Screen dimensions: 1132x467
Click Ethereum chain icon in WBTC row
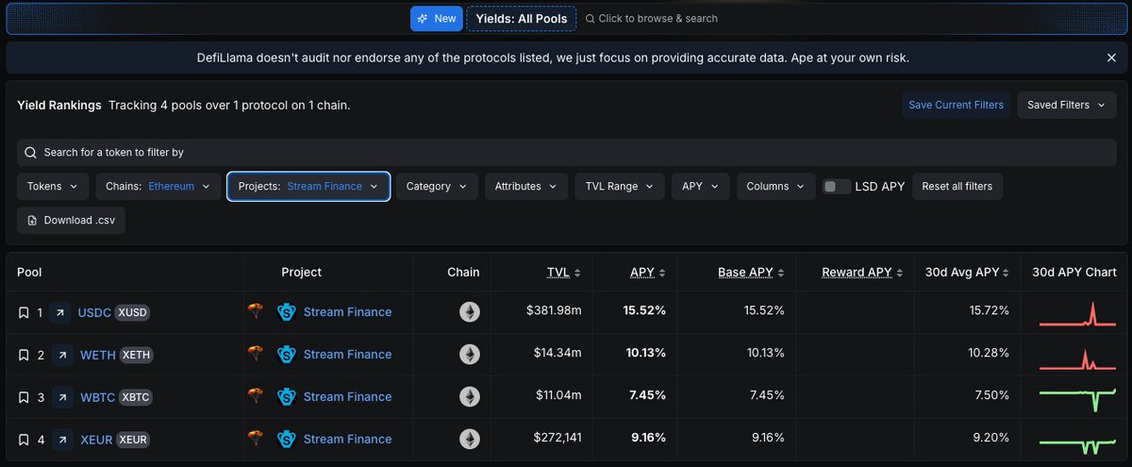click(x=470, y=397)
